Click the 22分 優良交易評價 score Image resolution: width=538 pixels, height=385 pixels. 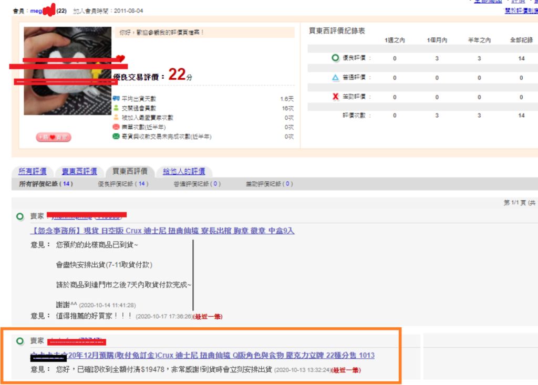point(180,74)
